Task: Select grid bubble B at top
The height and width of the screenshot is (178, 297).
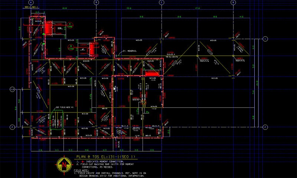Action: click(x=96, y=2)
